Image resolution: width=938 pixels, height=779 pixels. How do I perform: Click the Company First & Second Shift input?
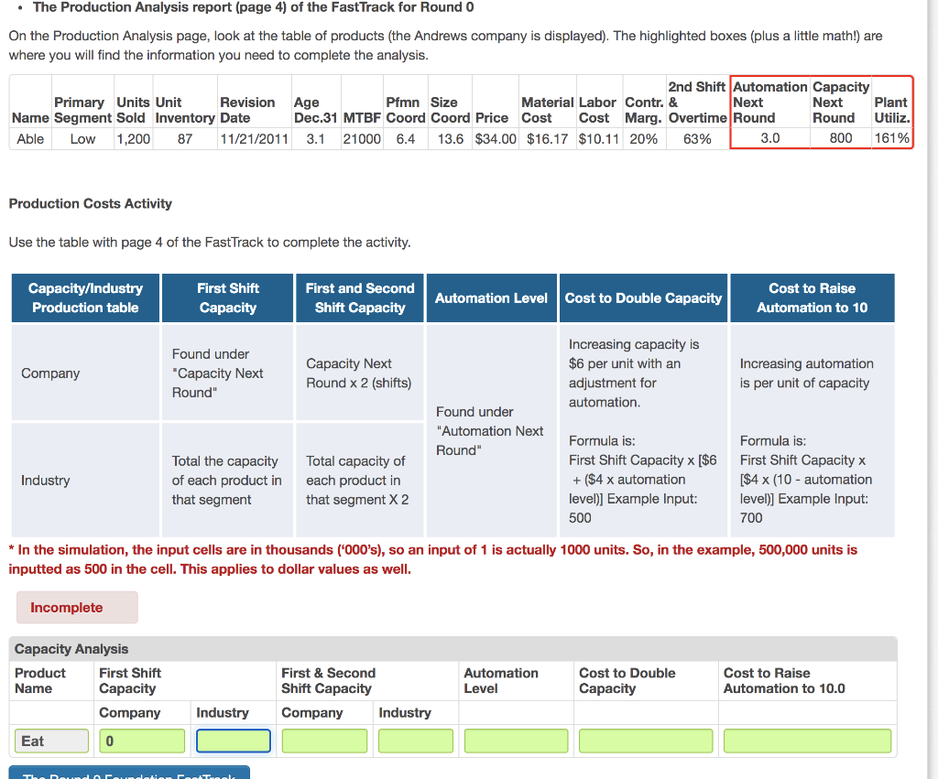pos(324,741)
